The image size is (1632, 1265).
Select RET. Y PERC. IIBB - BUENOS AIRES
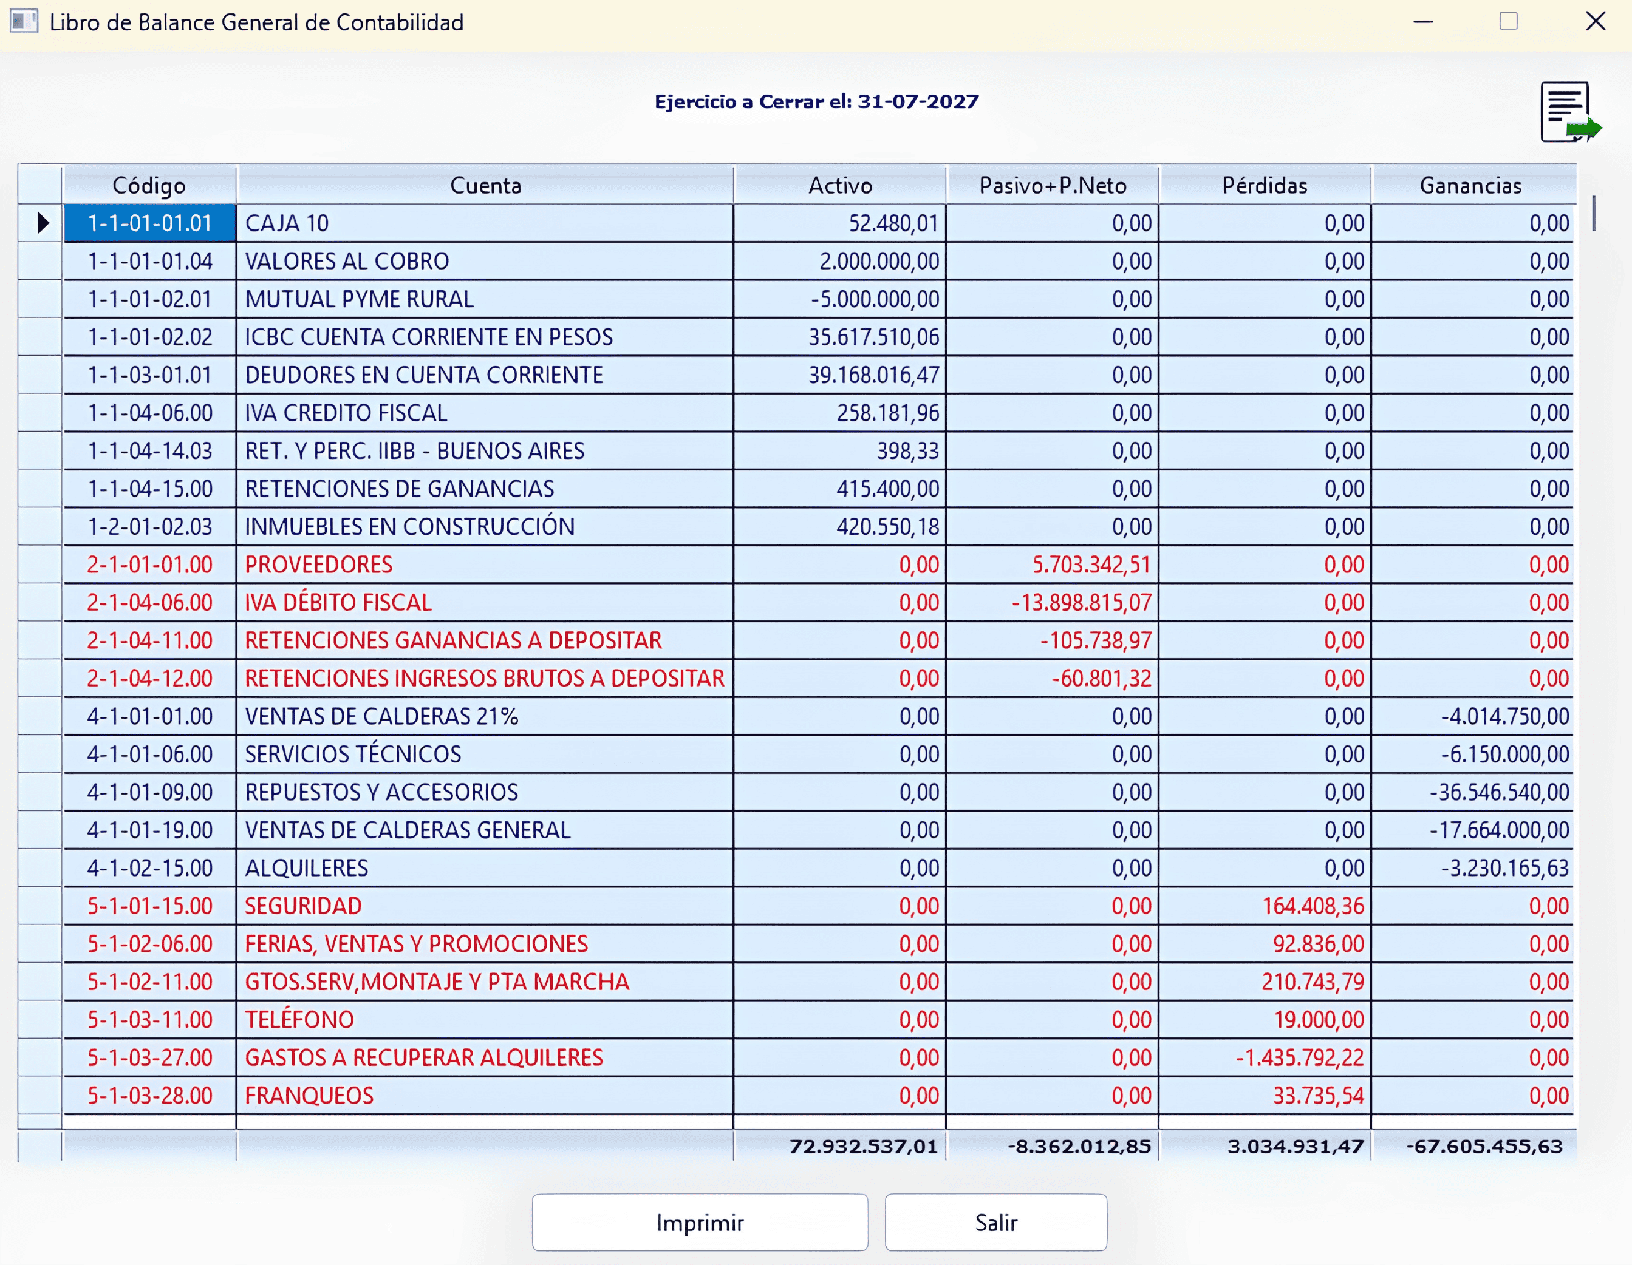[485, 451]
